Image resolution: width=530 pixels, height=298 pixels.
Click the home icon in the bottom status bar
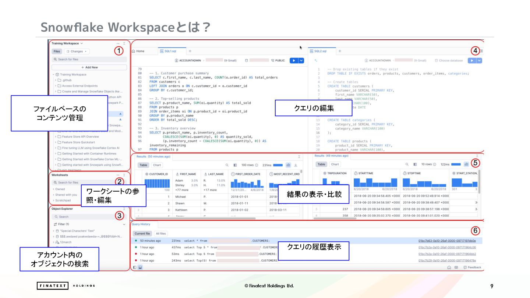449,267
